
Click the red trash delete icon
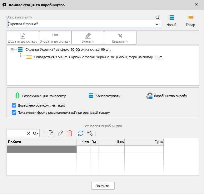70,133
